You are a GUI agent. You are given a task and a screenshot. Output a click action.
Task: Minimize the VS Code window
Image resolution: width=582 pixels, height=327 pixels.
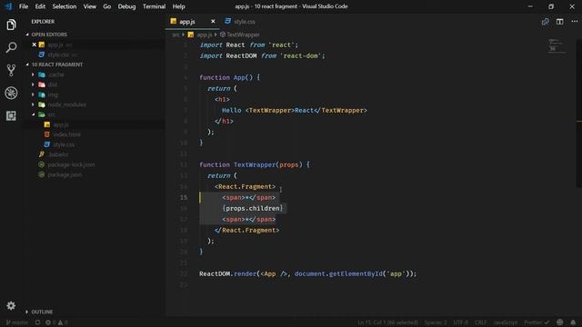(530, 6)
